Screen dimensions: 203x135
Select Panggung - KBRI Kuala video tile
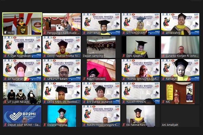pos(62,24)
